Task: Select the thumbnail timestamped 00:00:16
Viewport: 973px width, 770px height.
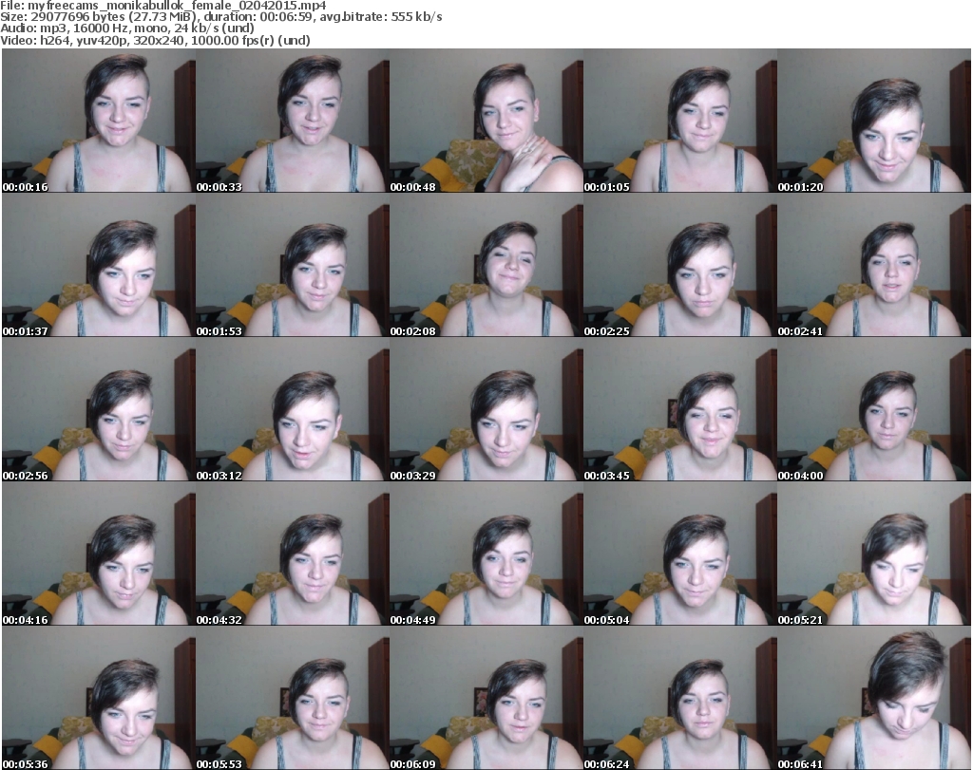Action: (99, 121)
